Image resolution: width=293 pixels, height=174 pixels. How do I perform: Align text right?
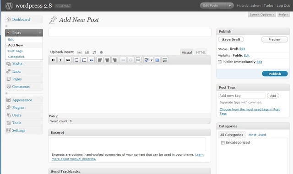pos(114,60)
